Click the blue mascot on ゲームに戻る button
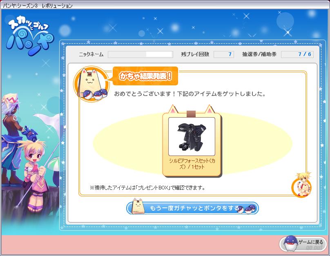 pos(290,244)
